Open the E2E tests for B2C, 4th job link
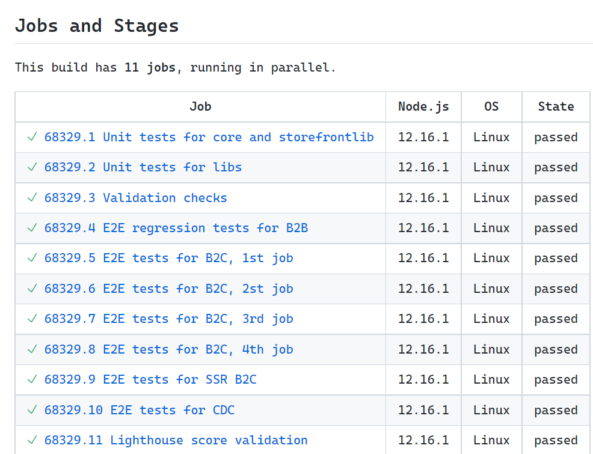This screenshot has width=593, height=454. click(168, 349)
